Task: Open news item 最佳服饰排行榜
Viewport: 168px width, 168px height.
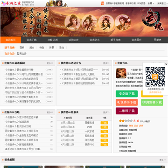Action: pyautogui.click(x=19, y=70)
